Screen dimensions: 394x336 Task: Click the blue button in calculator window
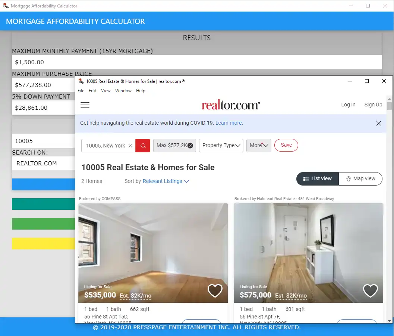click(x=44, y=184)
